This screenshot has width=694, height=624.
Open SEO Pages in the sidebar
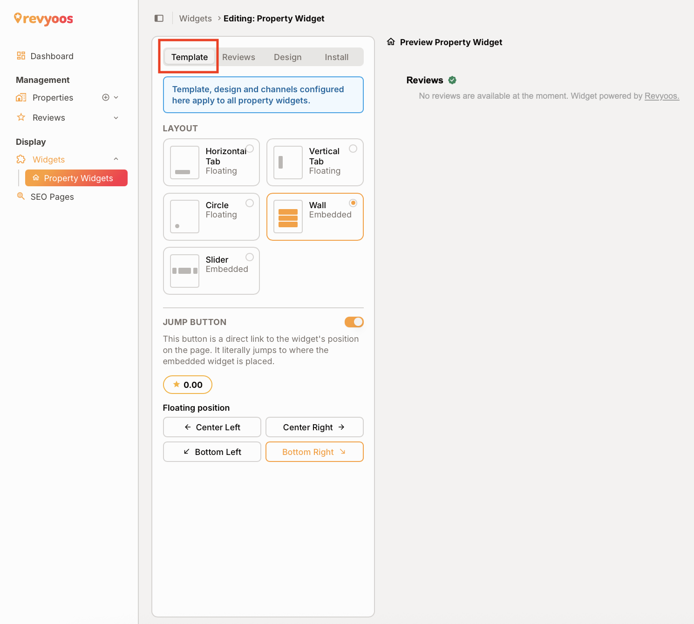pyautogui.click(x=52, y=197)
